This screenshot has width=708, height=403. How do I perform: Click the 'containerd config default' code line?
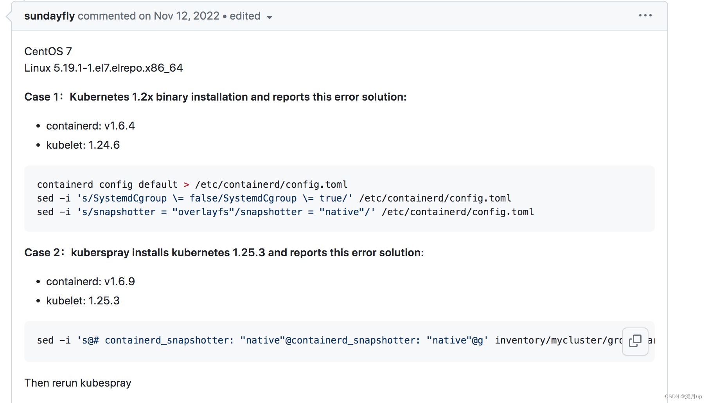(x=192, y=185)
